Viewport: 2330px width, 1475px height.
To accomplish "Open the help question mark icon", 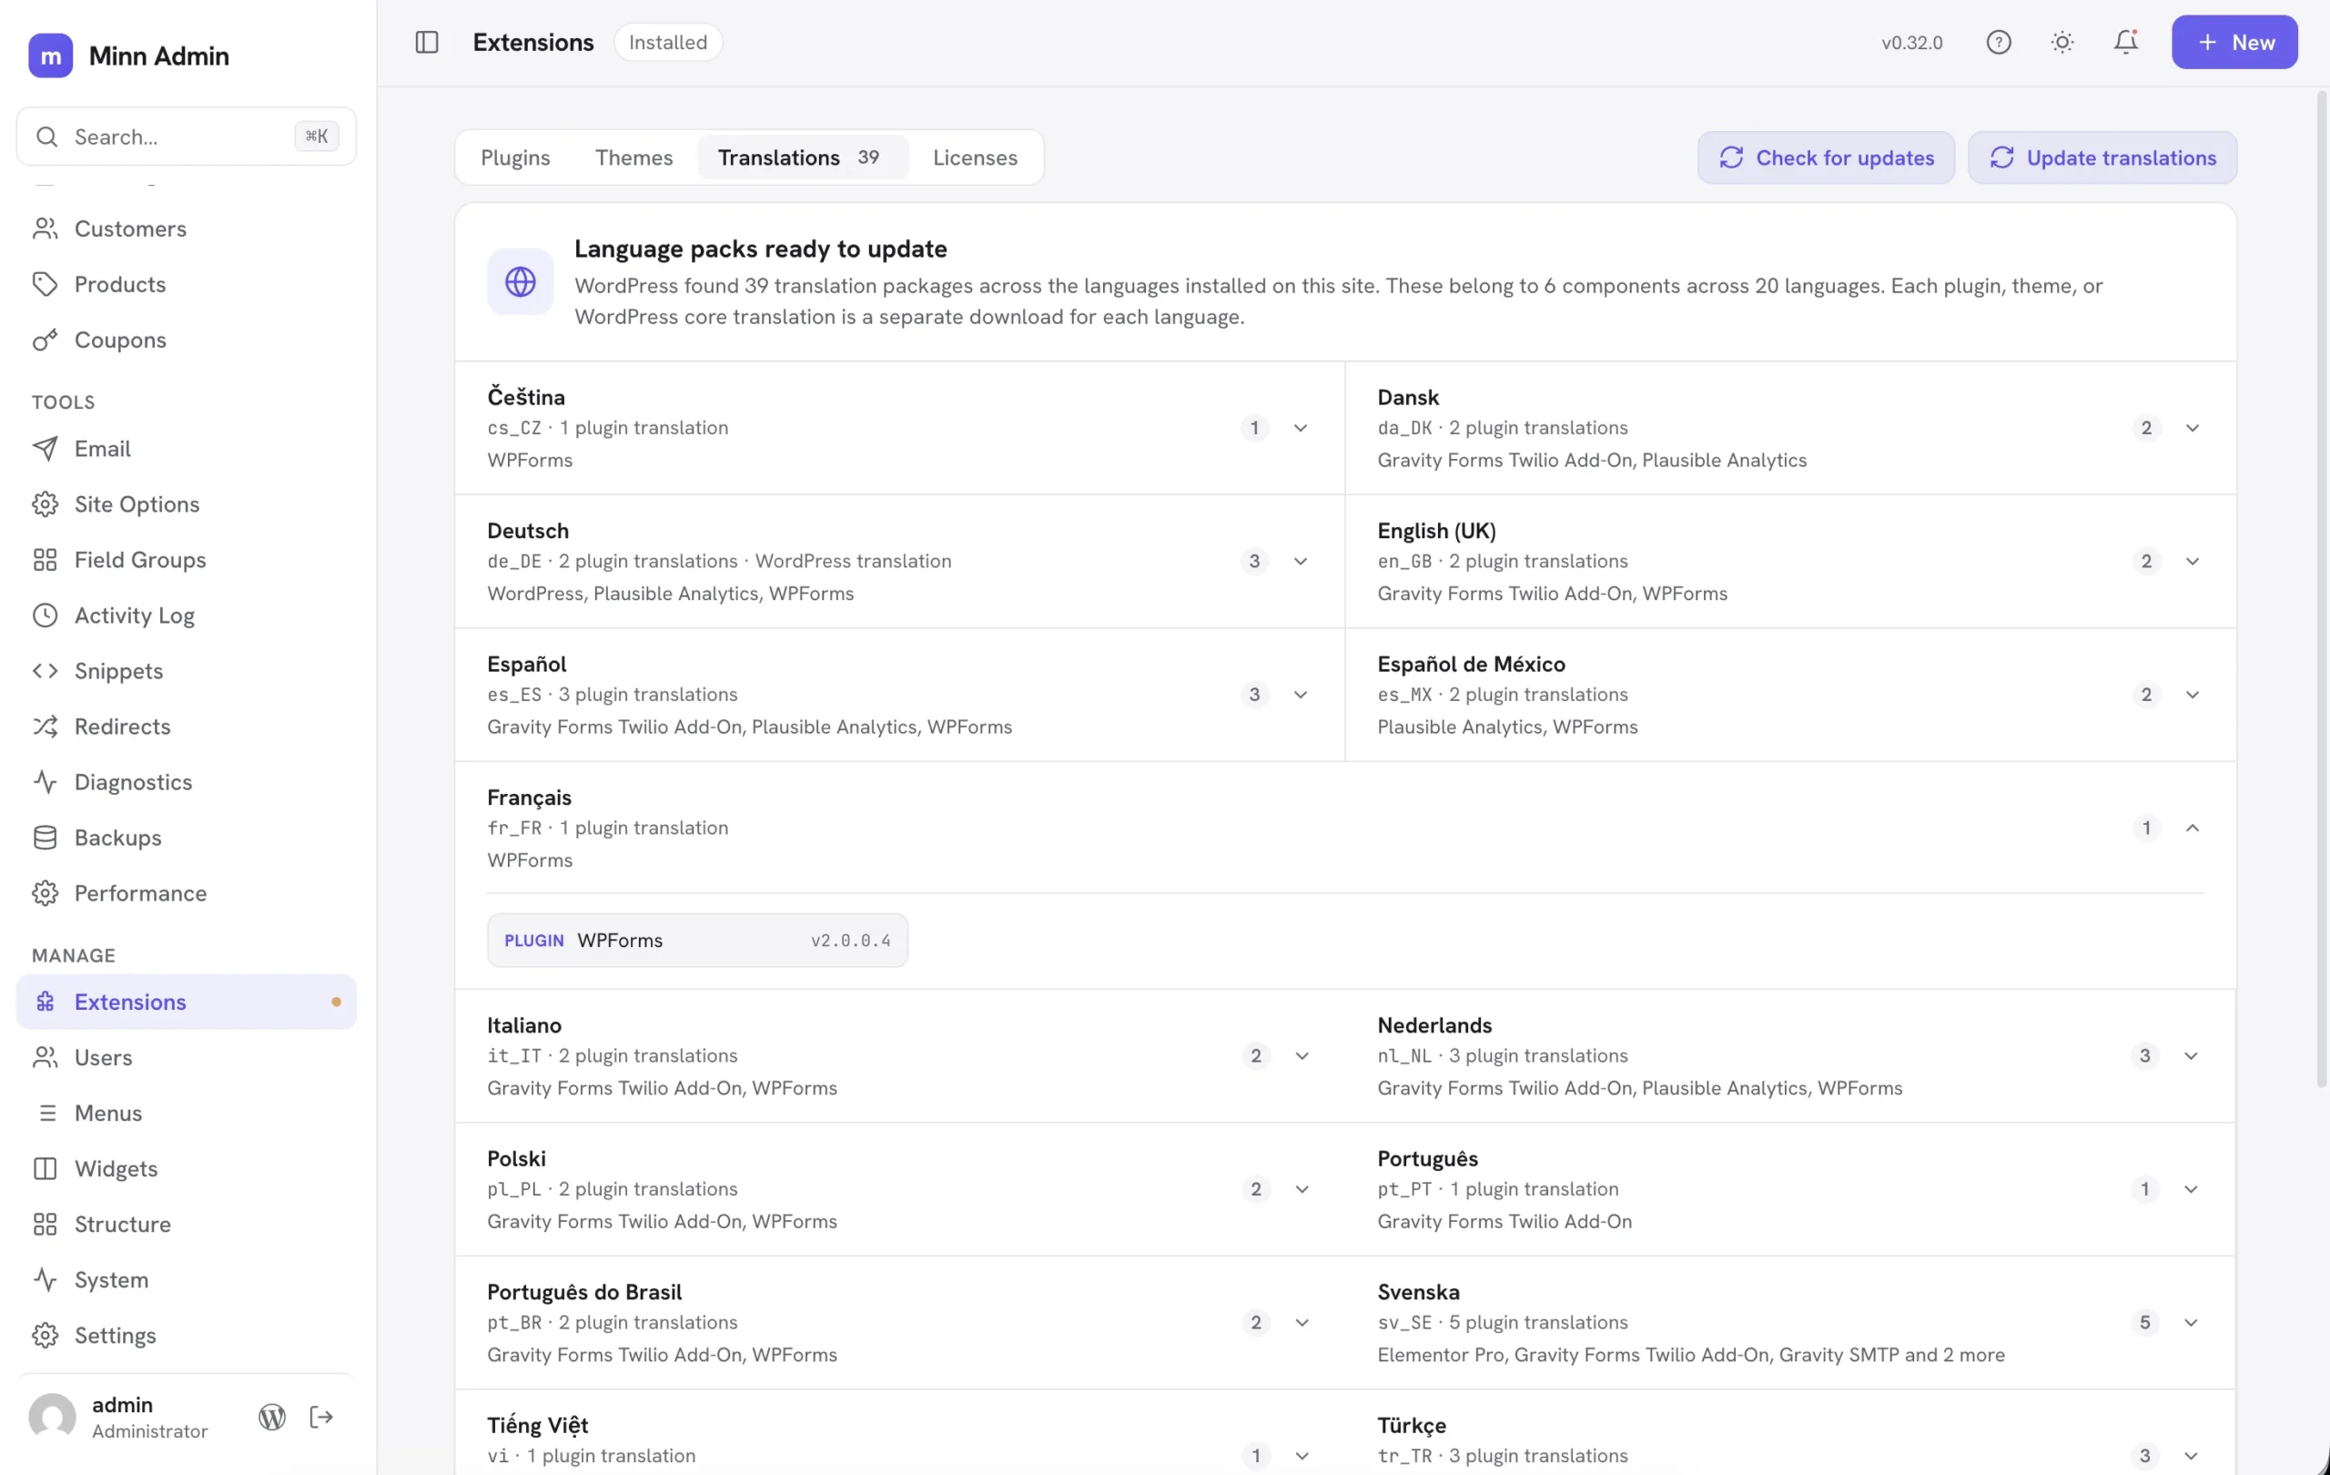I will (1998, 43).
